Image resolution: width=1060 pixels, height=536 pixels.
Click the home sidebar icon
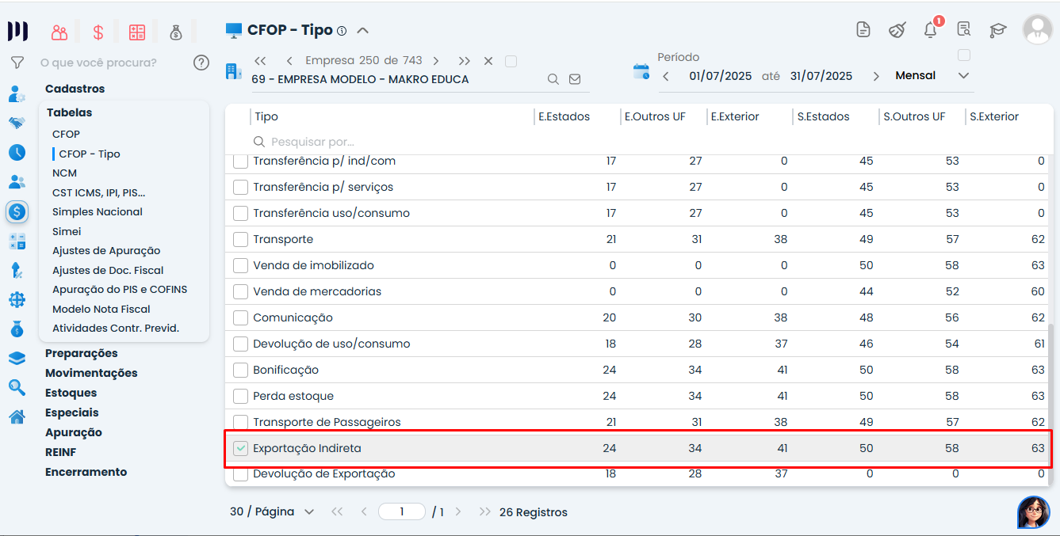(17, 416)
